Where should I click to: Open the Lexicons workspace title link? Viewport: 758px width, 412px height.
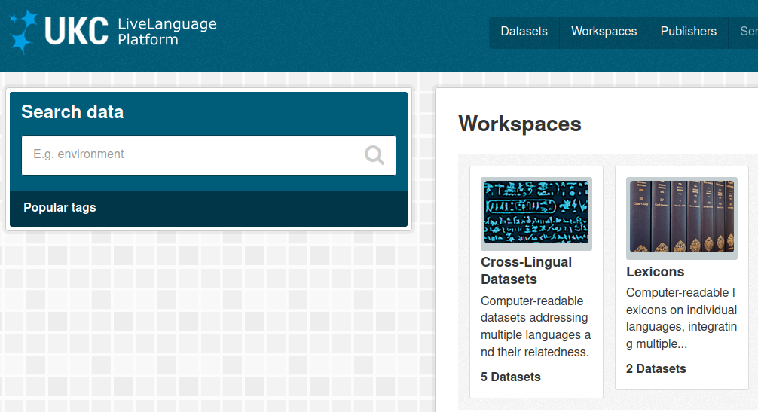click(x=655, y=272)
